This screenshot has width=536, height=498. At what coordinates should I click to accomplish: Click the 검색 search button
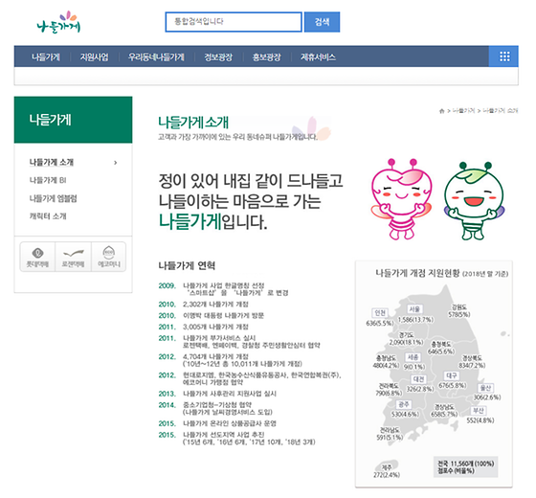click(x=322, y=22)
